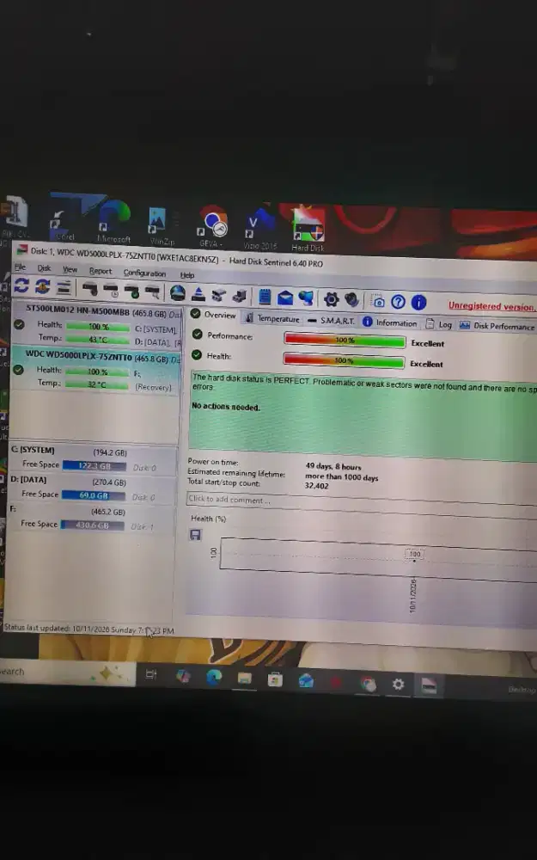537x860 pixels.
Task: Open the Report menu
Action: point(101,271)
